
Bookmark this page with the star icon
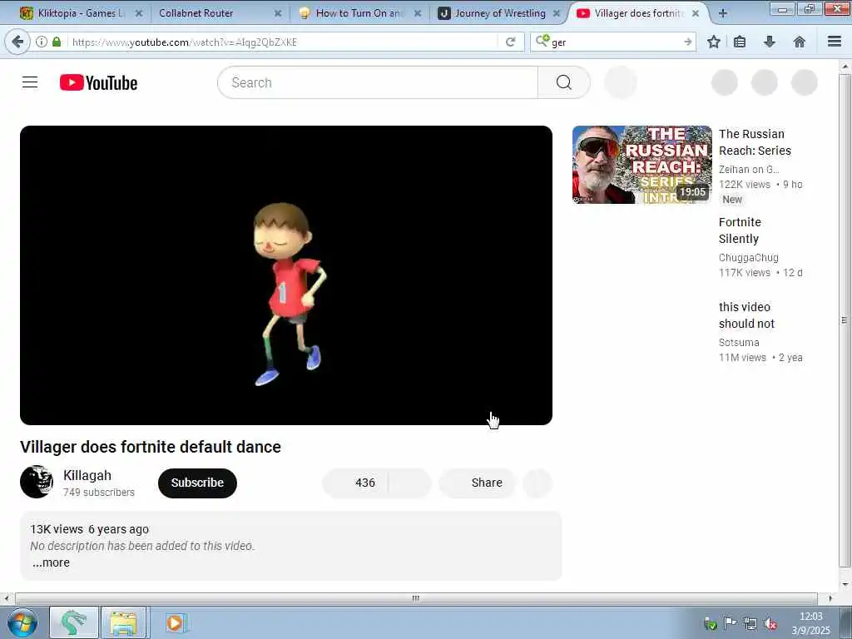pos(713,42)
